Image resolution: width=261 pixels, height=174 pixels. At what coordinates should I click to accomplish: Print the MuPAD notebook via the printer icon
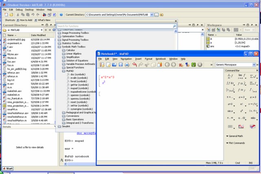(127, 65)
